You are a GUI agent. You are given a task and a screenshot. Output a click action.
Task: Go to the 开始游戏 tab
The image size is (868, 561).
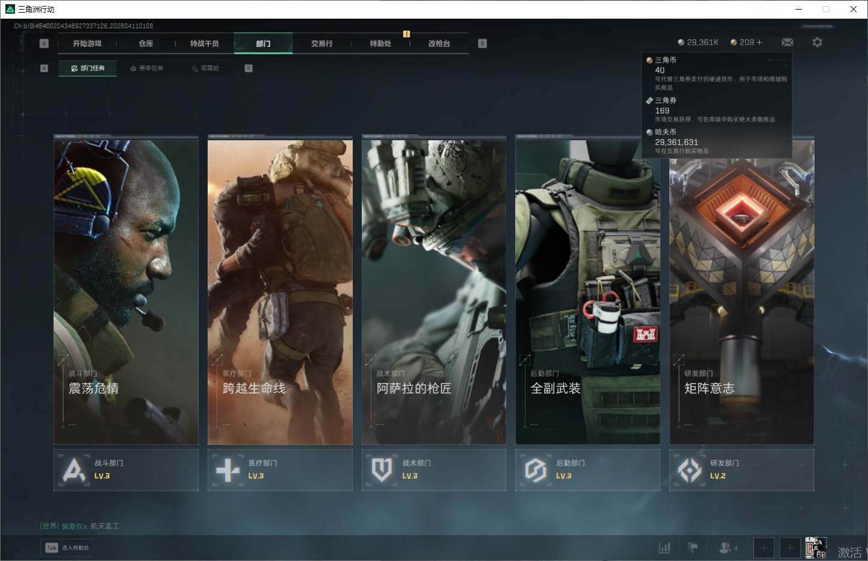87,43
